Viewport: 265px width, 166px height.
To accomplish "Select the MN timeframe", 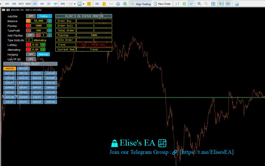I will 63,4.
